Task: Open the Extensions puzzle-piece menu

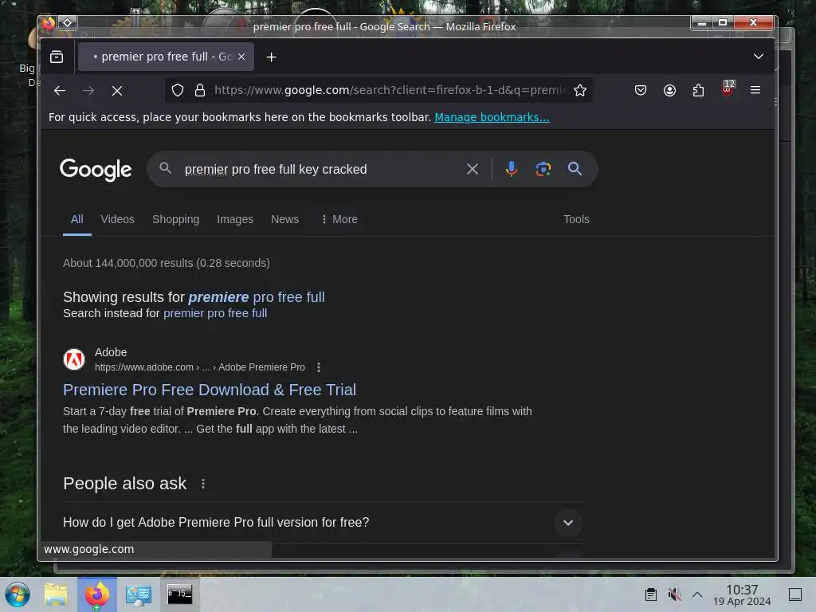Action: tap(698, 91)
